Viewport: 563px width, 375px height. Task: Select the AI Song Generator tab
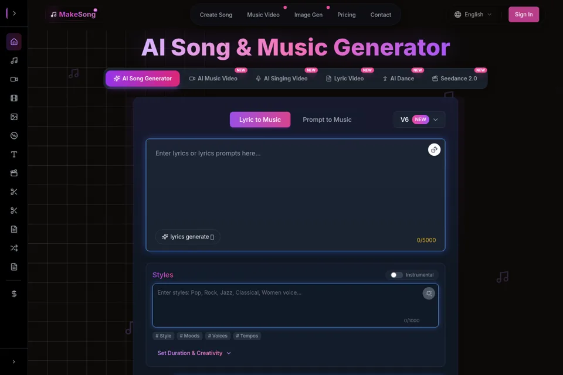click(x=143, y=79)
